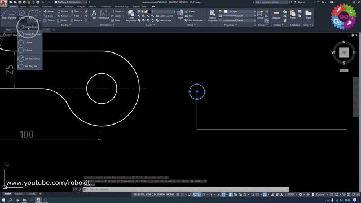Viewport: 361px width, 203px height.
Task: Select the Fillet tool
Action: click(x=75, y=16)
